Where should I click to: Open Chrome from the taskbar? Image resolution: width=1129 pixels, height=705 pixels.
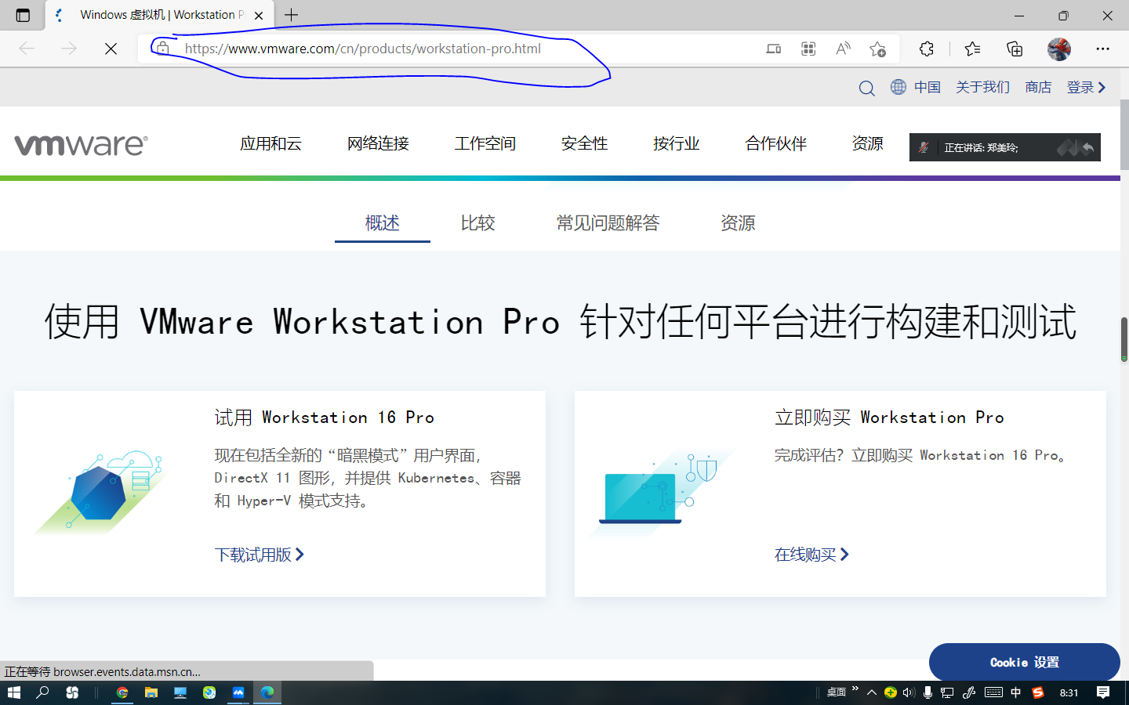[x=122, y=692]
